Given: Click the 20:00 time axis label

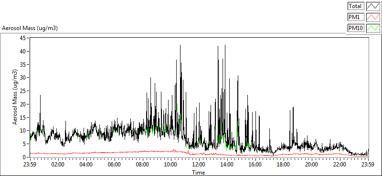Looking at the screenshot, I should coord(312,165).
